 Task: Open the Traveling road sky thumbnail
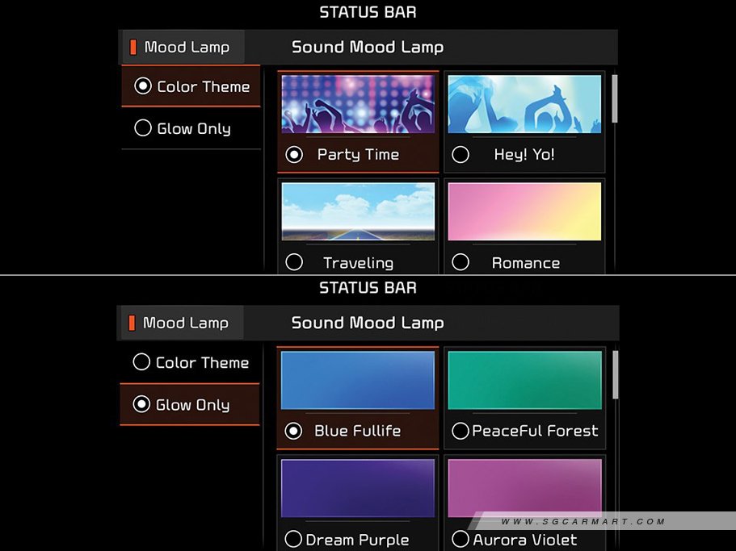pos(358,211)
